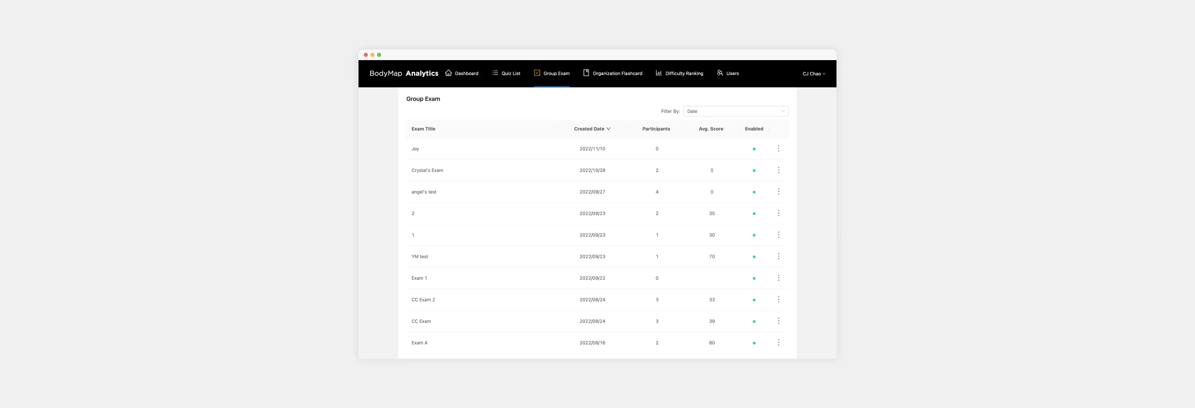Switch to the Group Exam tab
The image size is (1195, 408).
pyautogui.click(x=556, y=73)
